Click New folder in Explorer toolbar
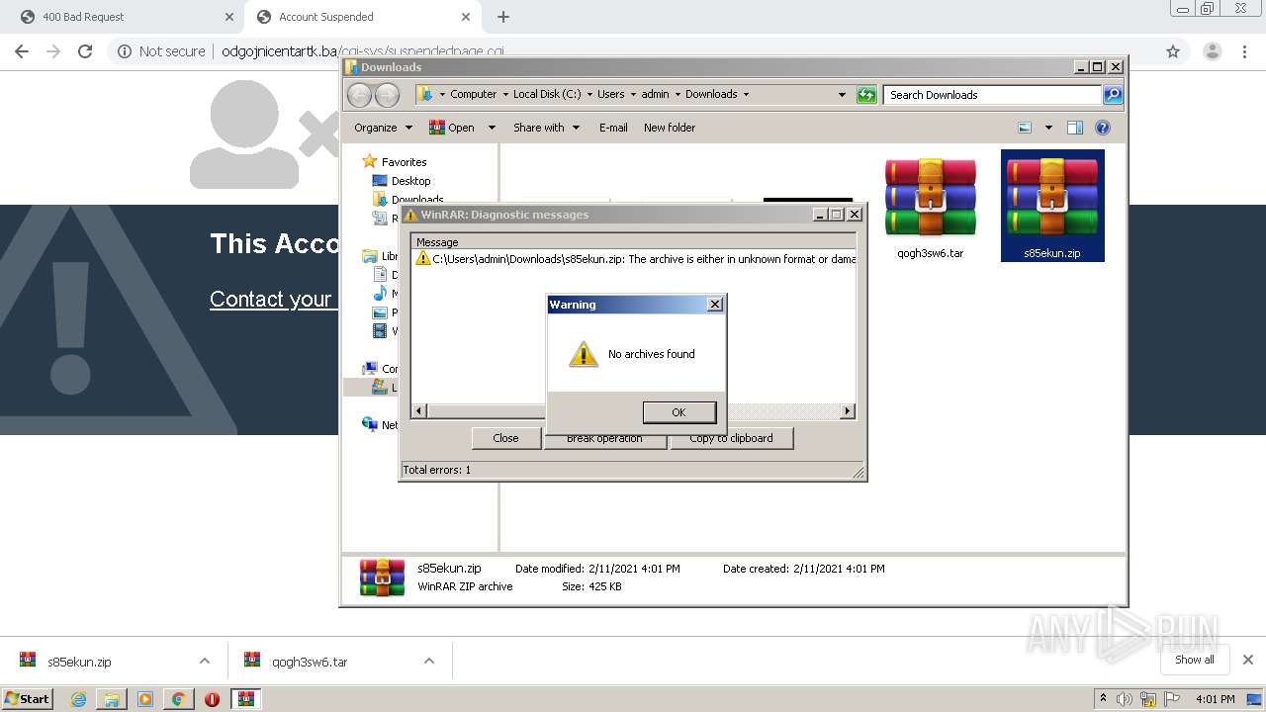This screenshot has width=1266, height=712. (670, 128)
